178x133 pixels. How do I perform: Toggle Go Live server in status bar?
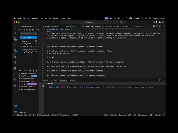click(157, 115)
